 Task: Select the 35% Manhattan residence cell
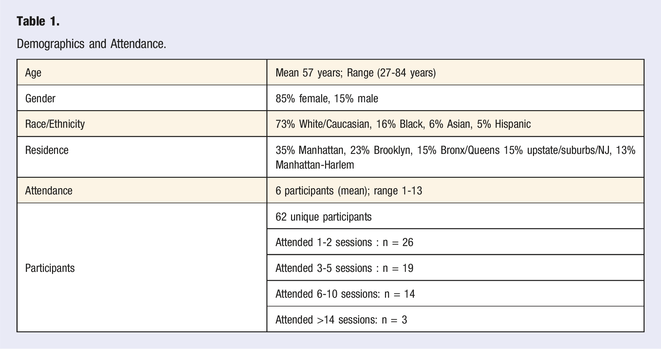455,157
